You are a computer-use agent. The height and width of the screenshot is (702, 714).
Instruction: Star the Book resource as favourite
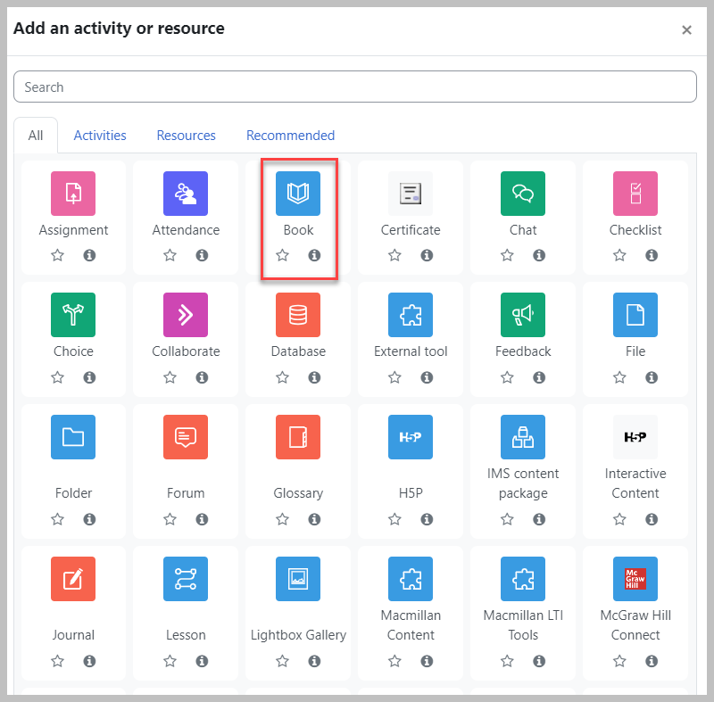[x=282, y=255]
